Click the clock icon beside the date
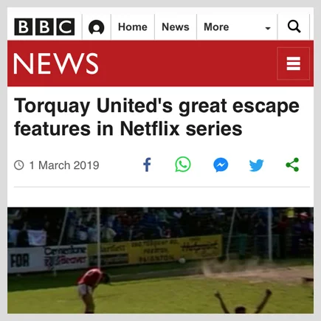The width and height of the screenshot is (321, 321). point(19,165)
